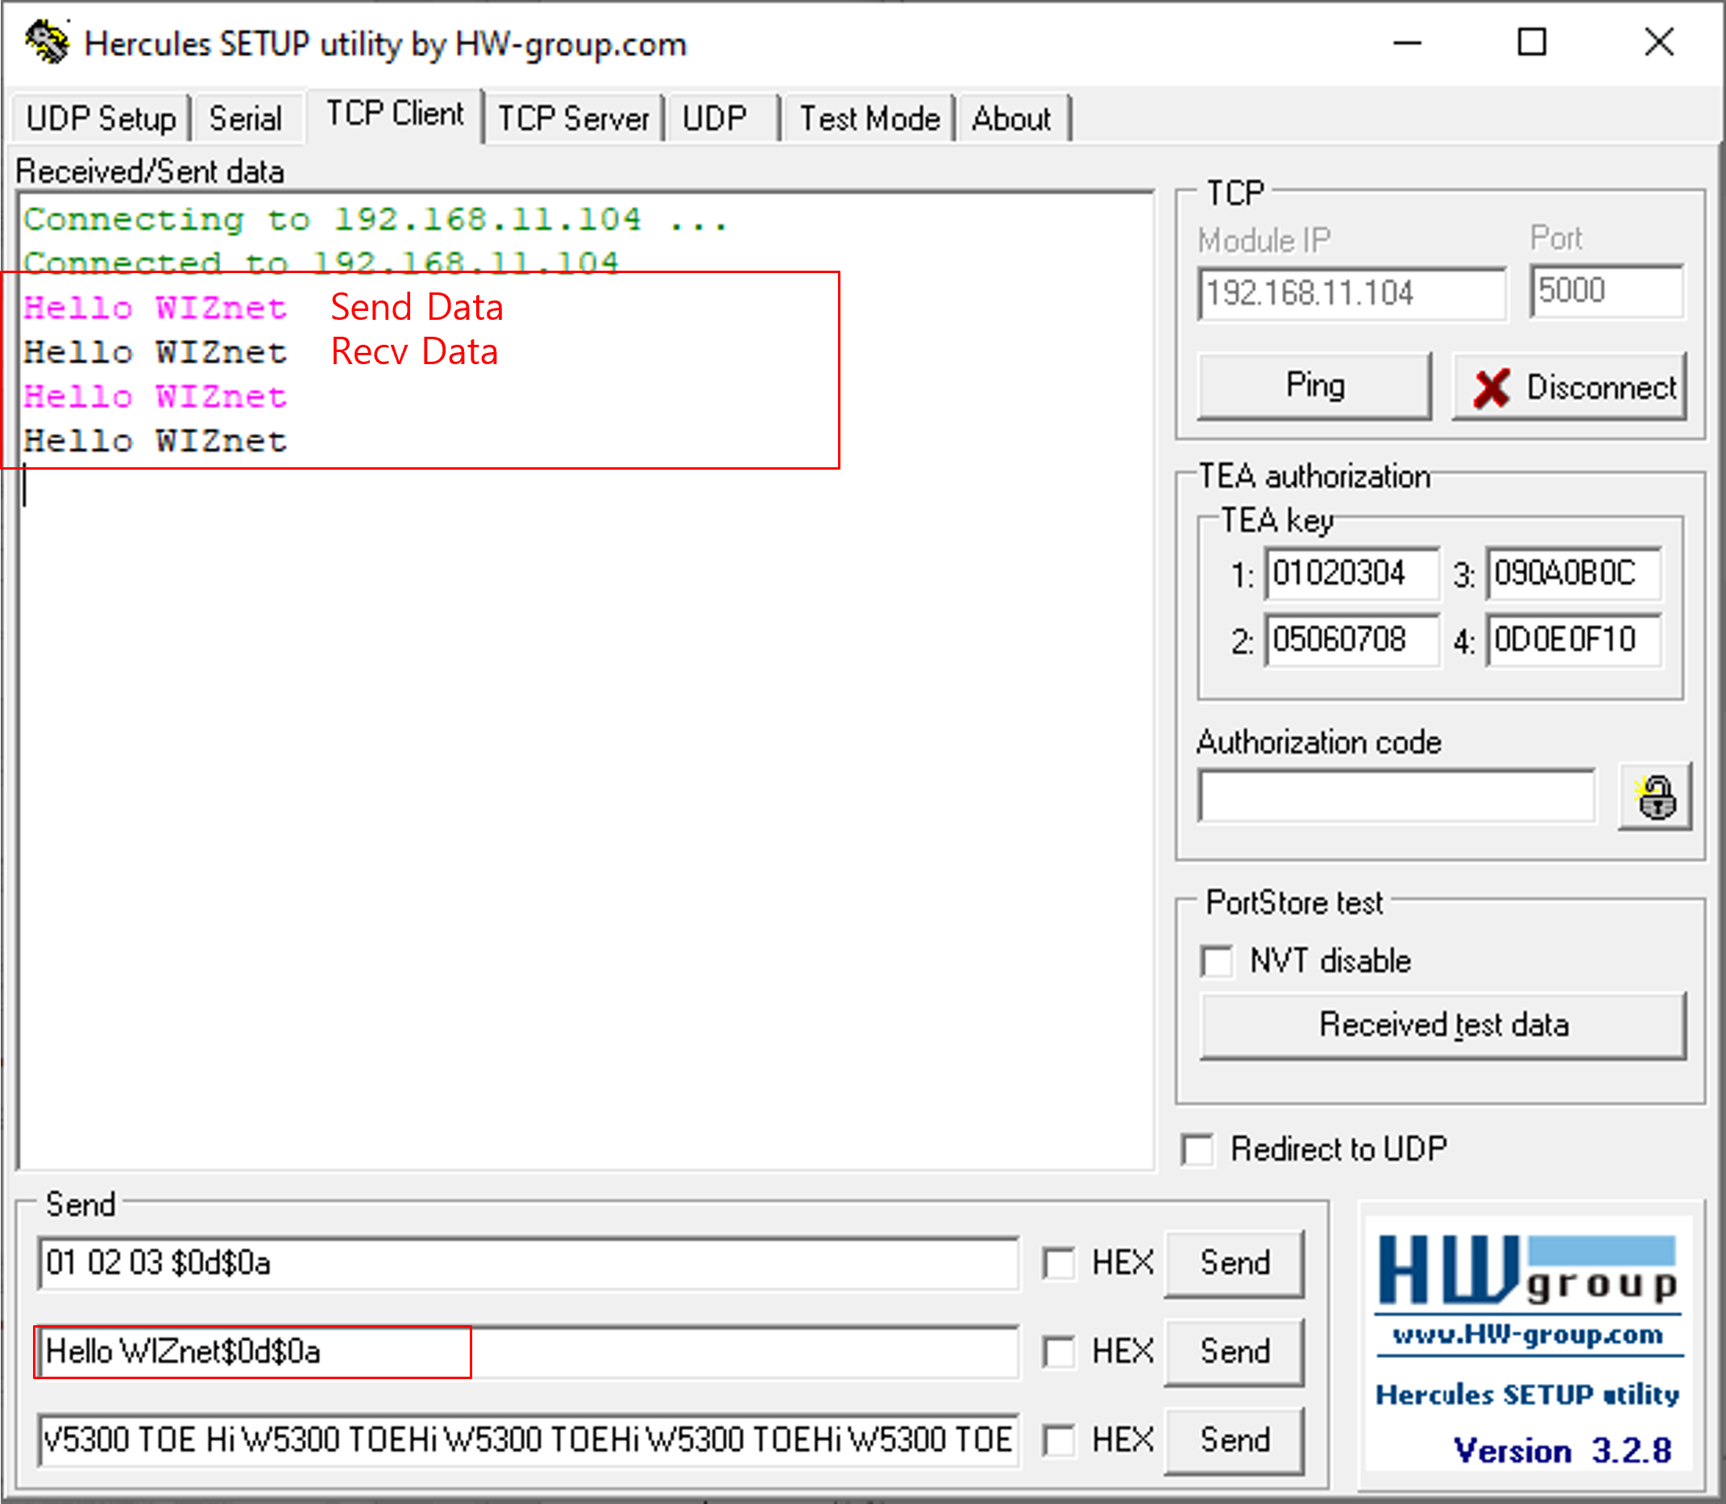Click the padlock icon beside Authorization code
1726x1504 pixels.
coord(1654,797)
